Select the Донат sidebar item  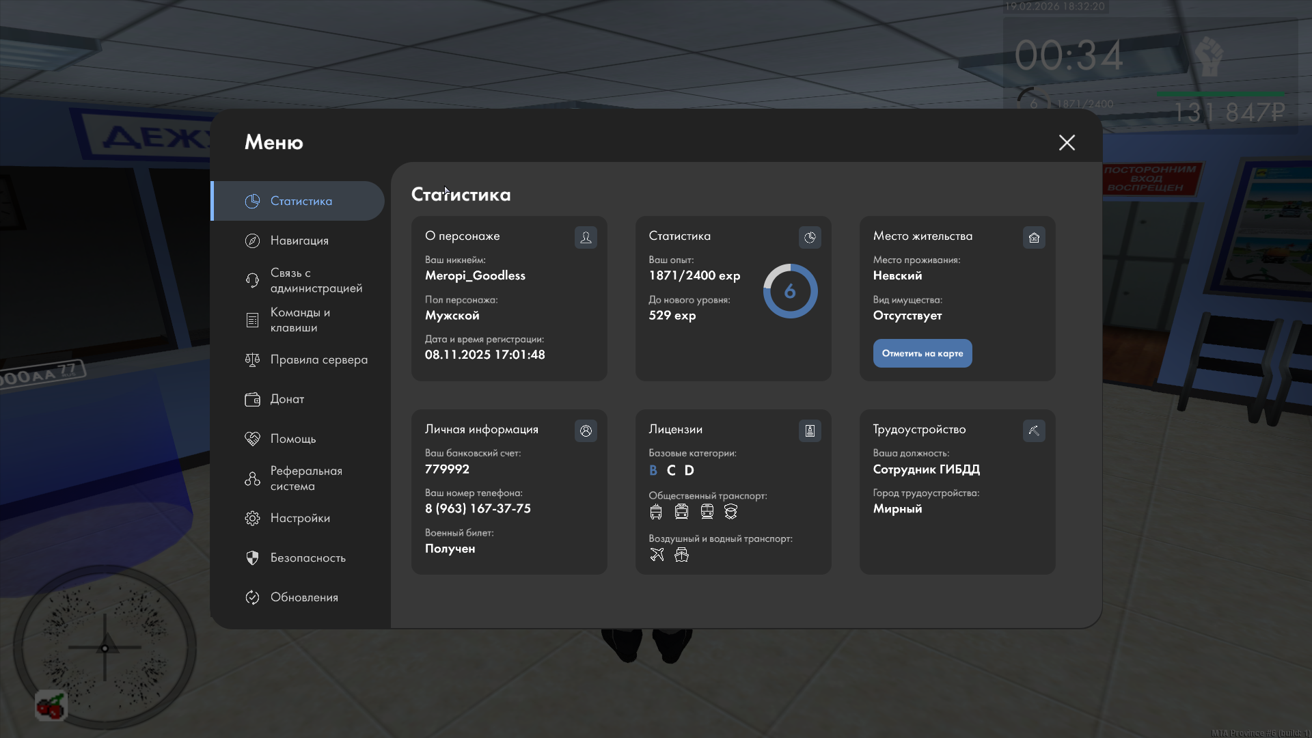click(x=286, y=399)
